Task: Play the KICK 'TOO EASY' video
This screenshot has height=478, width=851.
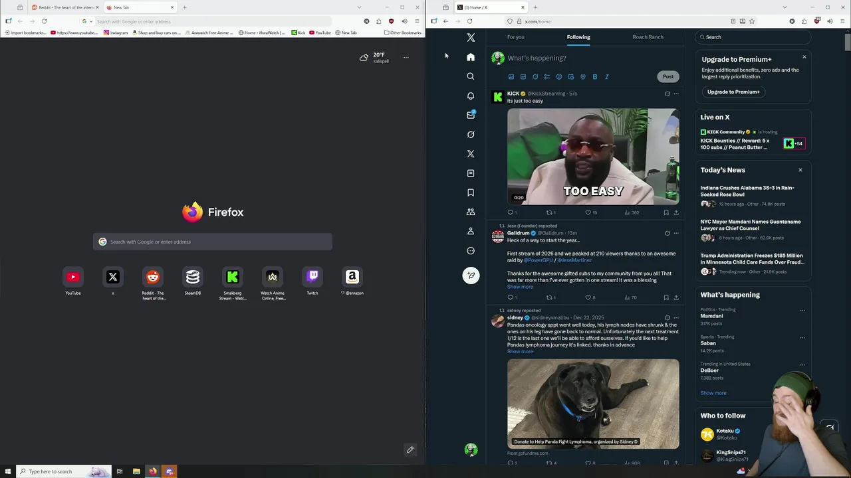Action: point(593,157)
